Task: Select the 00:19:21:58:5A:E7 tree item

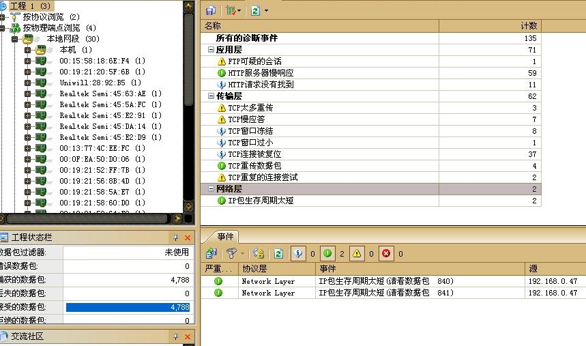Action: pyautogui.click(x=102, y=192)
